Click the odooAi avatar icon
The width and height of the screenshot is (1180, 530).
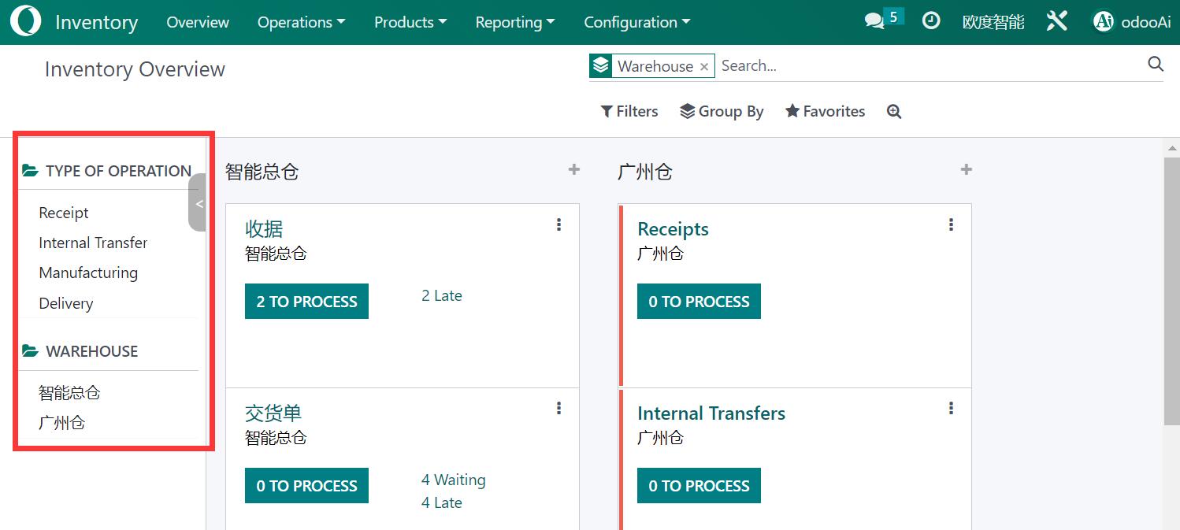[1103, 22]
